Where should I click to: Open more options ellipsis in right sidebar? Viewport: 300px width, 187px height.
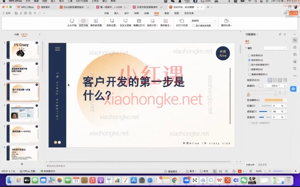click(295, 76)
